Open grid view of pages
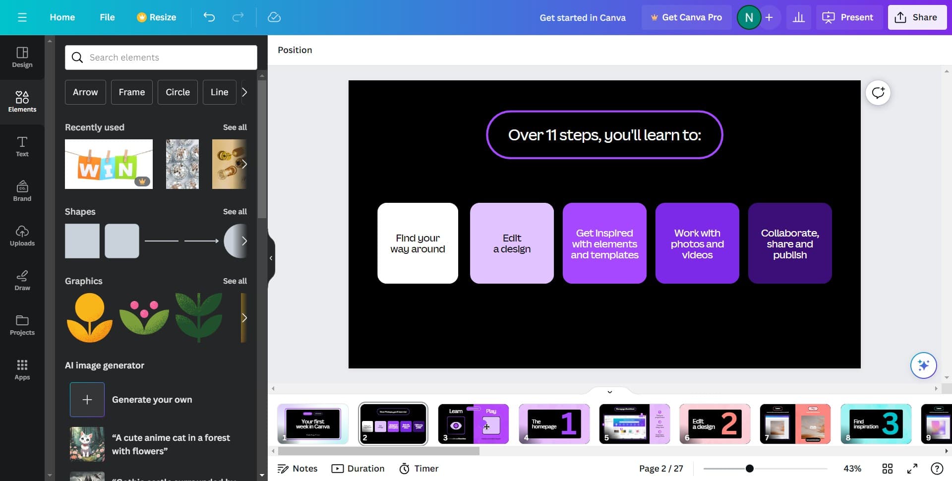This screenshot has width=952, height=481. pos(888,469)
